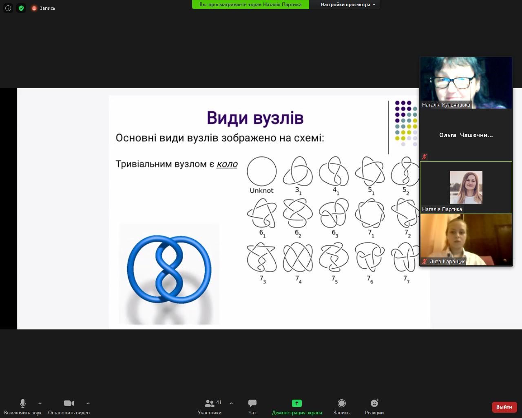Click the recording indicator Запись at top
This screenshot has height=418, width=522.
pos(44,8)
